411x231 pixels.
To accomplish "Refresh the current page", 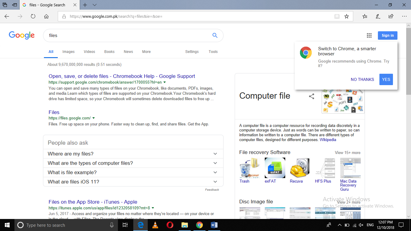I will click(x=33, y=16).
